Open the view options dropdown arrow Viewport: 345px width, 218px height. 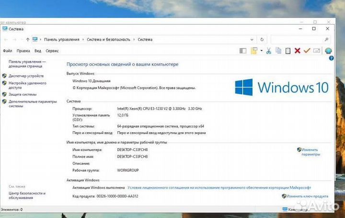coord(261,51)
